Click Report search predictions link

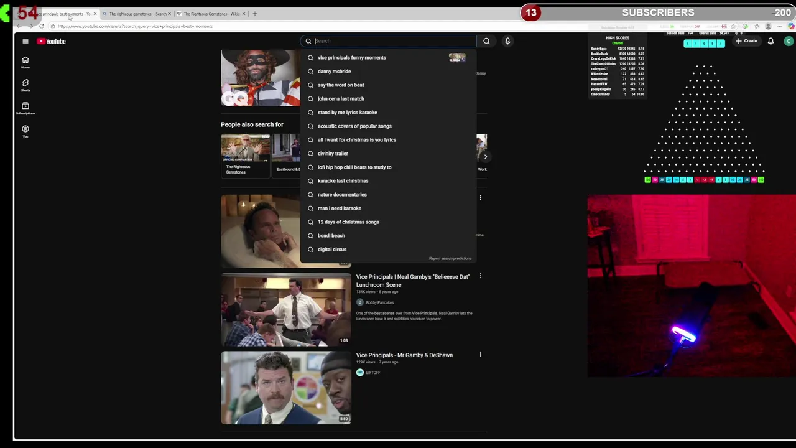450,258
